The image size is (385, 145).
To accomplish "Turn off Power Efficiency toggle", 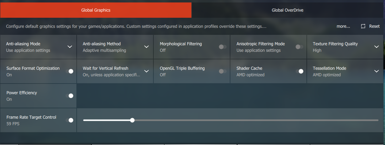I will [x=70, y=96].
